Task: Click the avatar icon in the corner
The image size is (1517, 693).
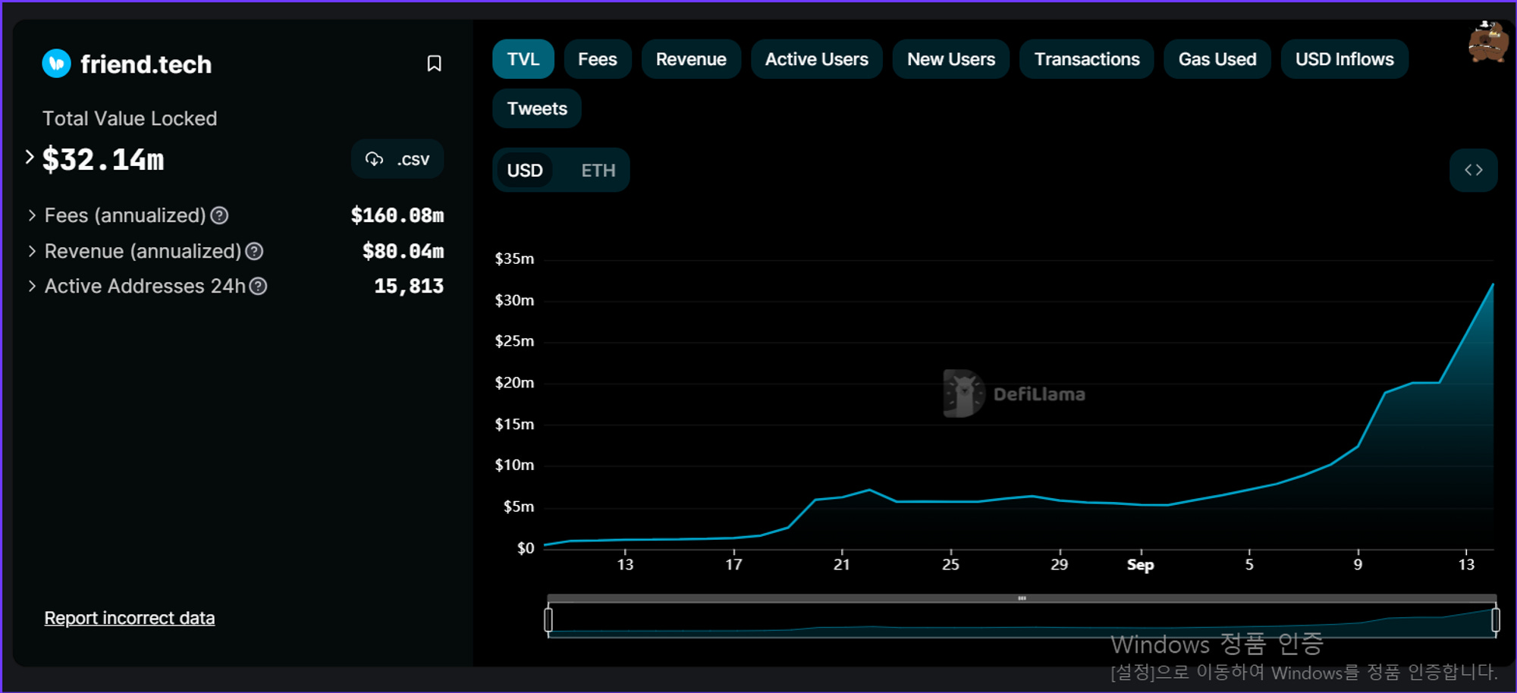Action: (x=1487, y=42)
